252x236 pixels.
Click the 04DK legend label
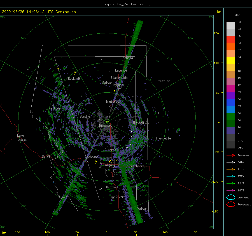[241, 162]
